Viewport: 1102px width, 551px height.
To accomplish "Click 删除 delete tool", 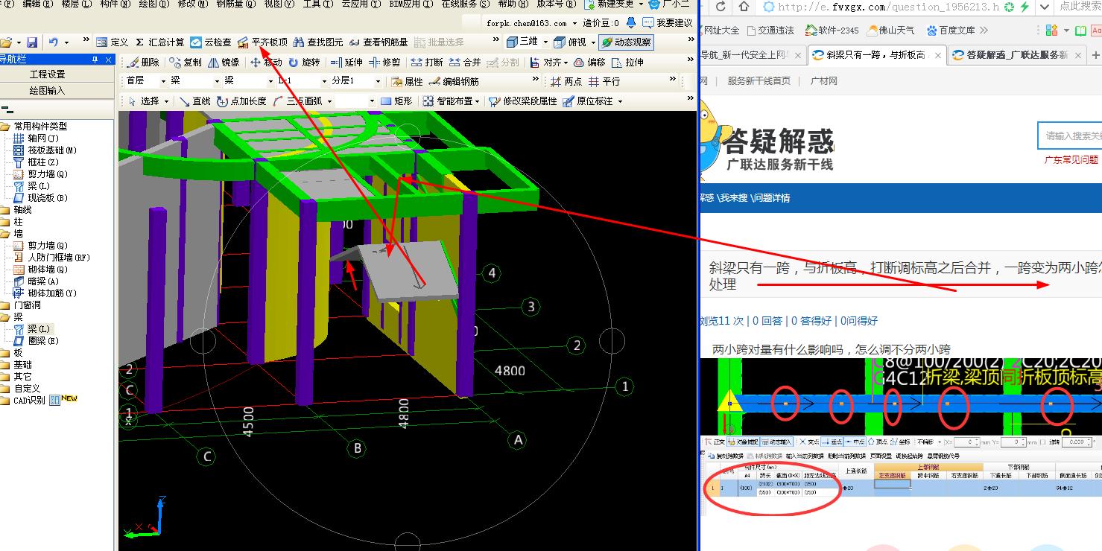I will pyautogui.click(x=144, y=63).
